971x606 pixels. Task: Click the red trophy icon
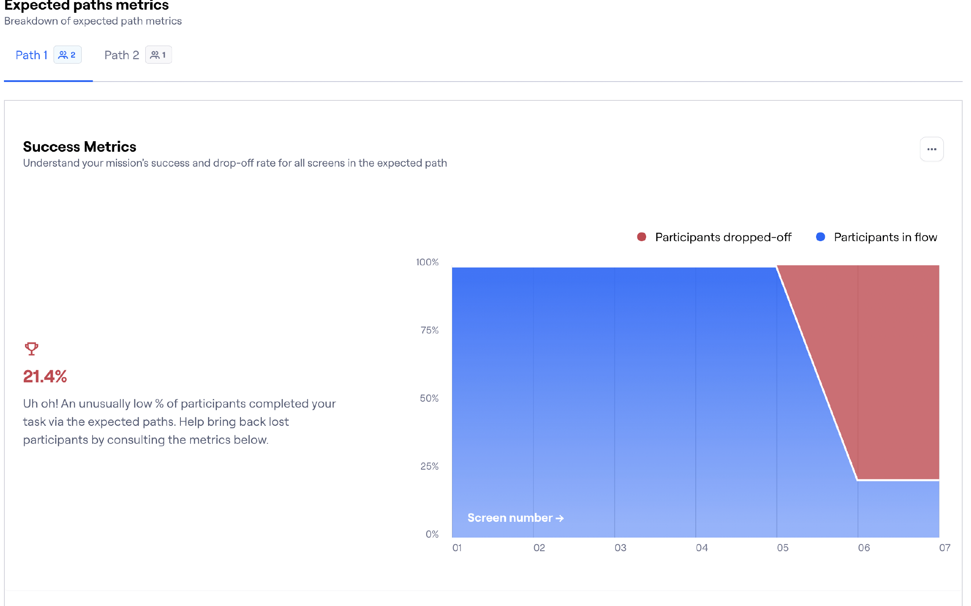[32, 349]
